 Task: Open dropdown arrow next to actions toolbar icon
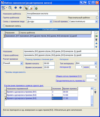click(6, 8)
